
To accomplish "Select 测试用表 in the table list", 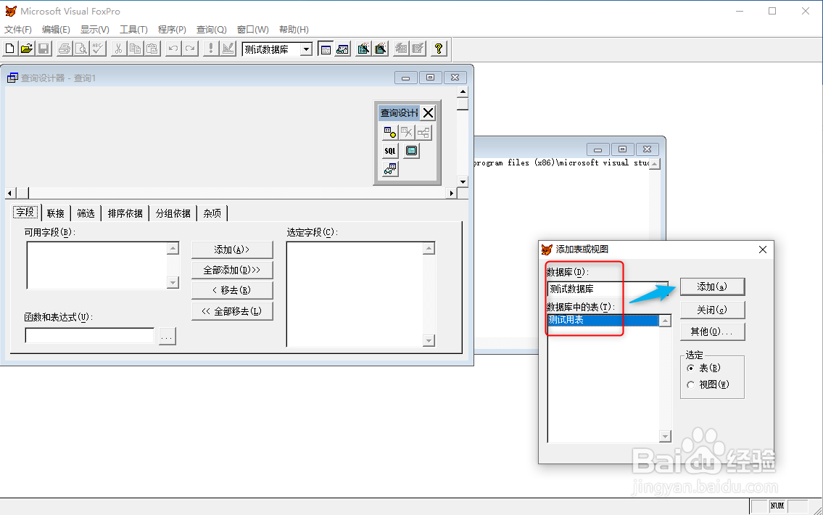I will tap(603, 320).
